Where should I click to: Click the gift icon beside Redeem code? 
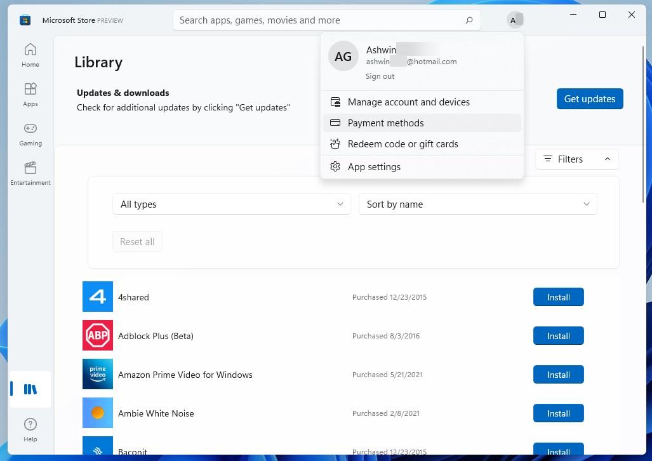(335, 144)
